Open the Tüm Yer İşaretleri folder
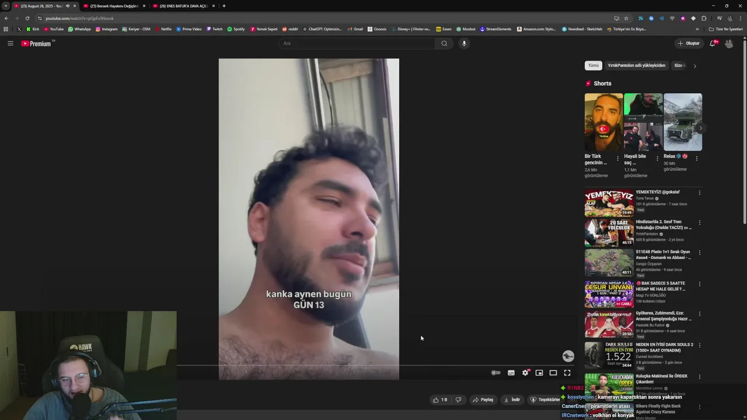Screen dimensions: 747x420 pos(725,29)
